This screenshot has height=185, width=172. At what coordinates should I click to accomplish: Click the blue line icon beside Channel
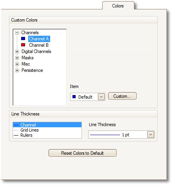(x=16, y=125)
